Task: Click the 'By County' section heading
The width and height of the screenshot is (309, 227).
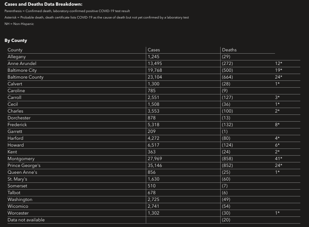Action: click(16, 40)
